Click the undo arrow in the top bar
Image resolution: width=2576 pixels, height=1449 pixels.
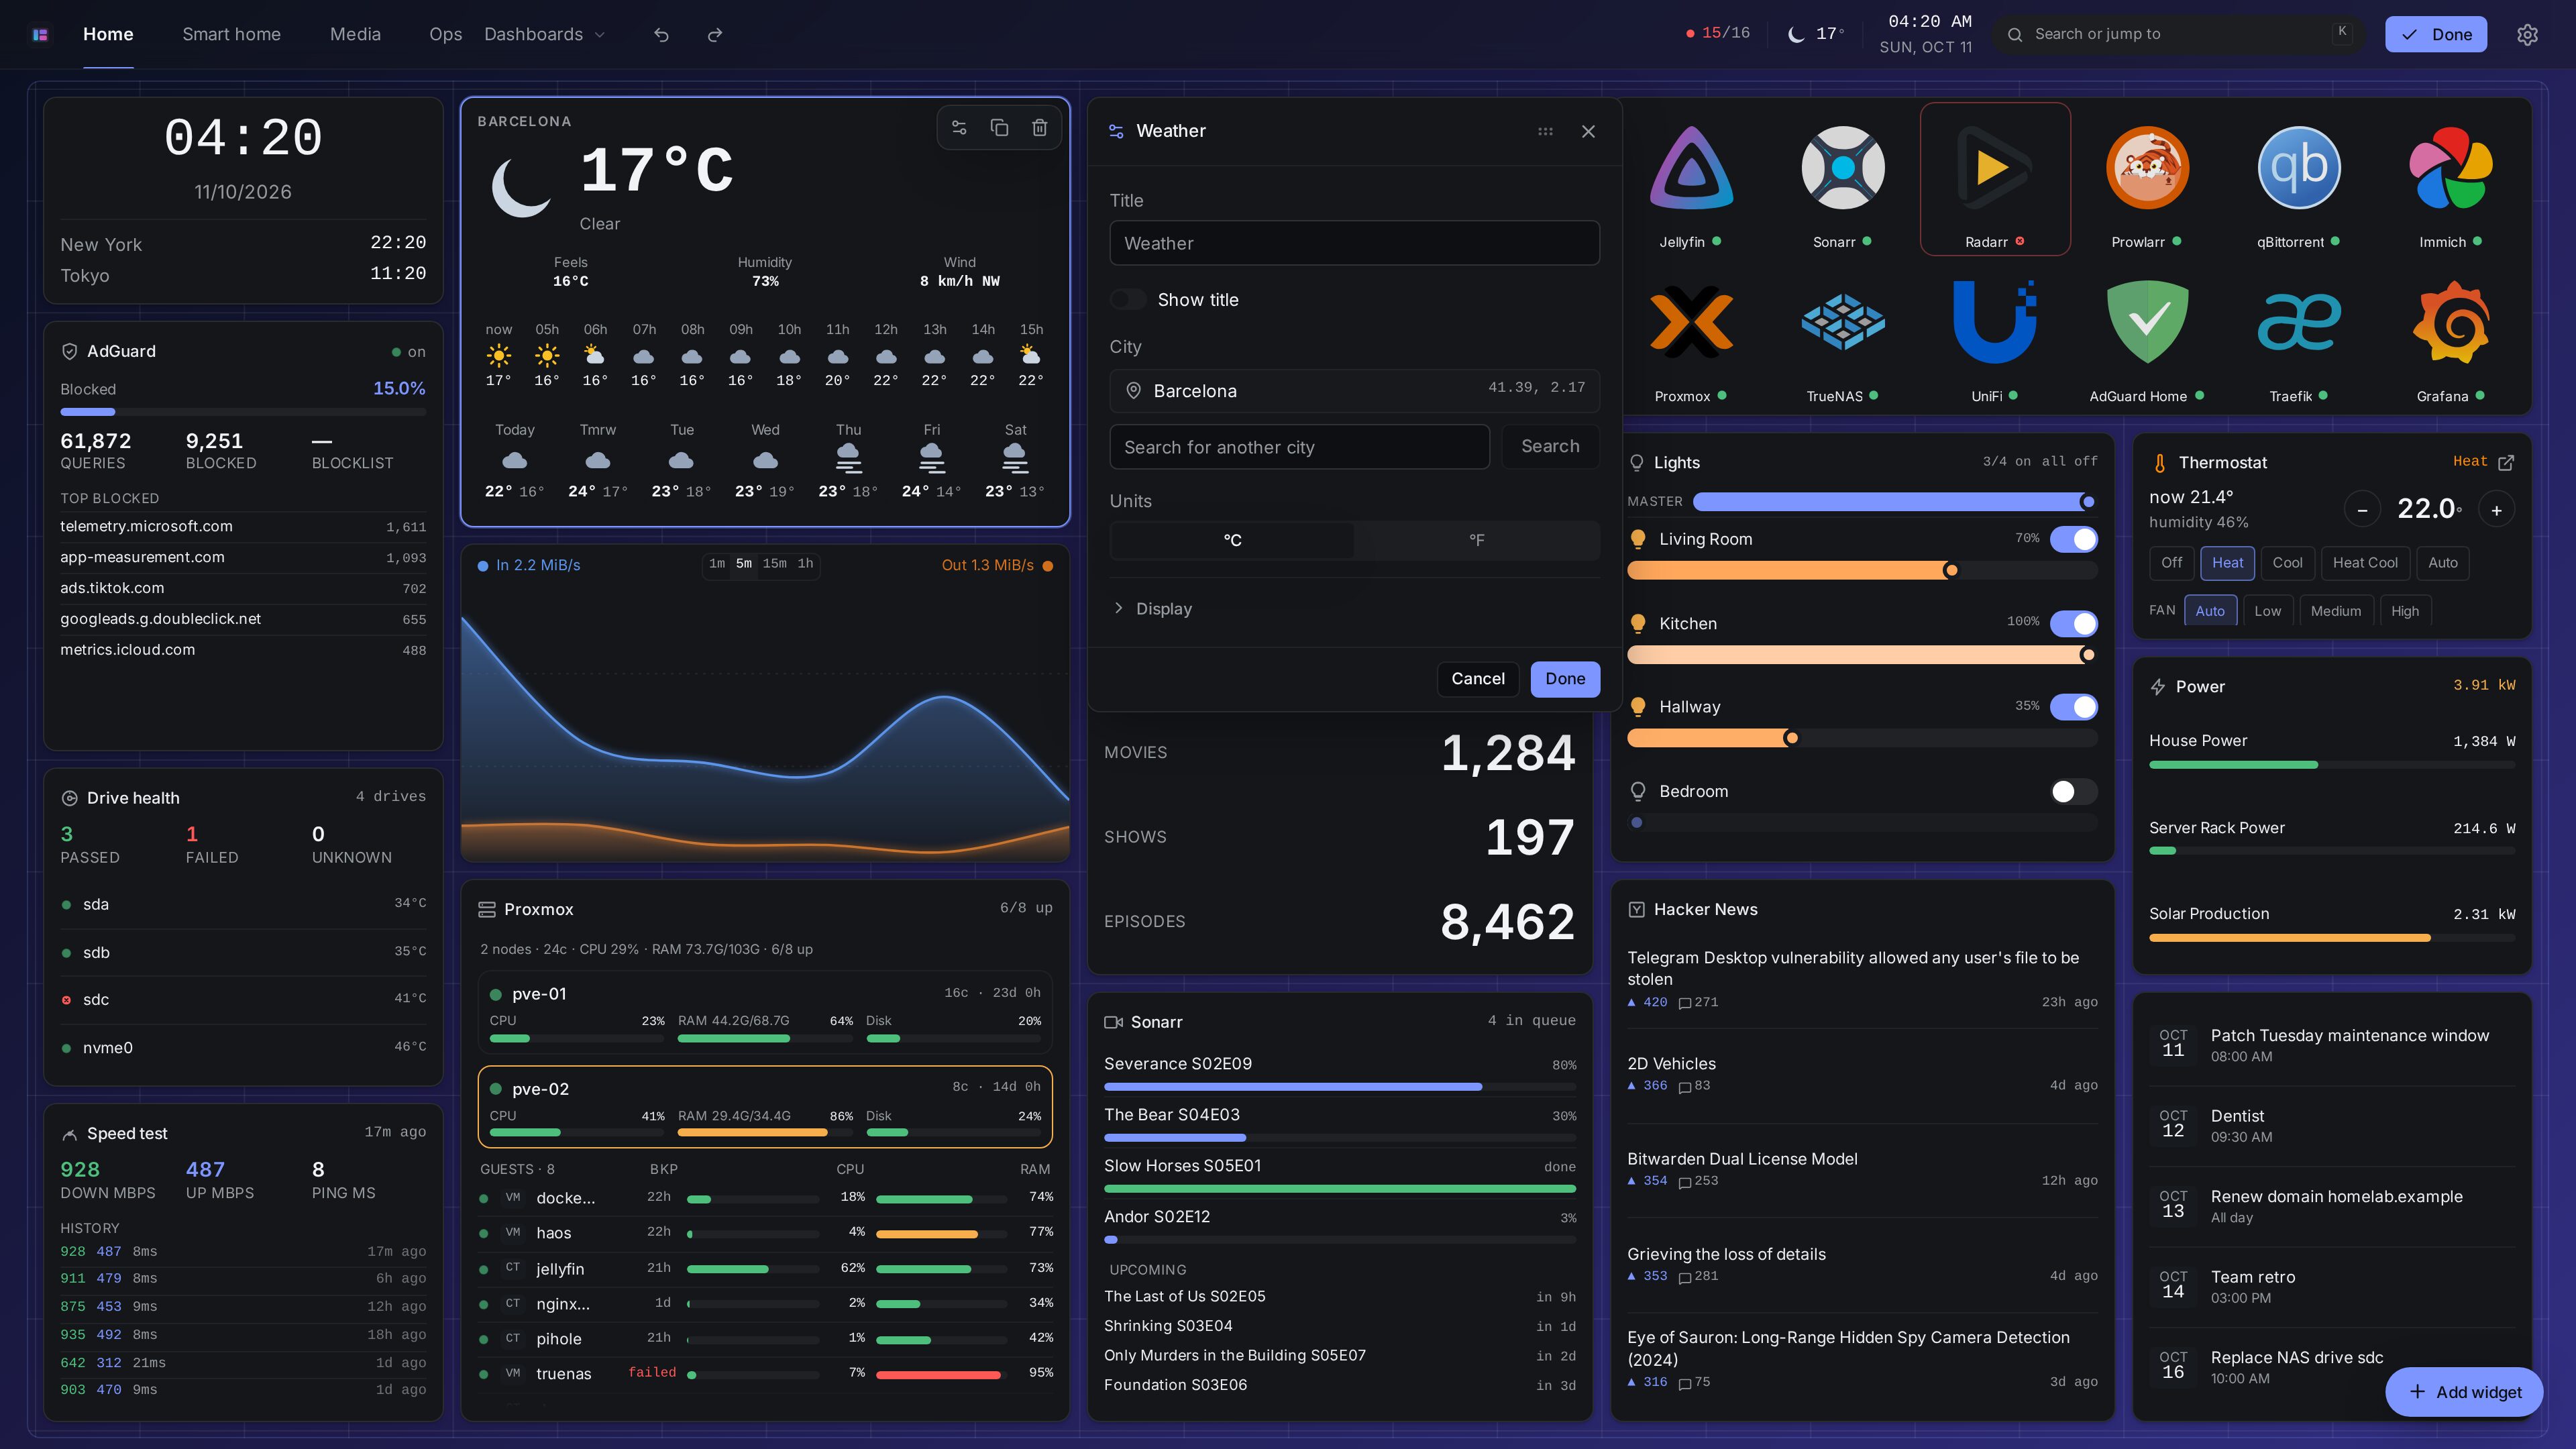point(661,35)
